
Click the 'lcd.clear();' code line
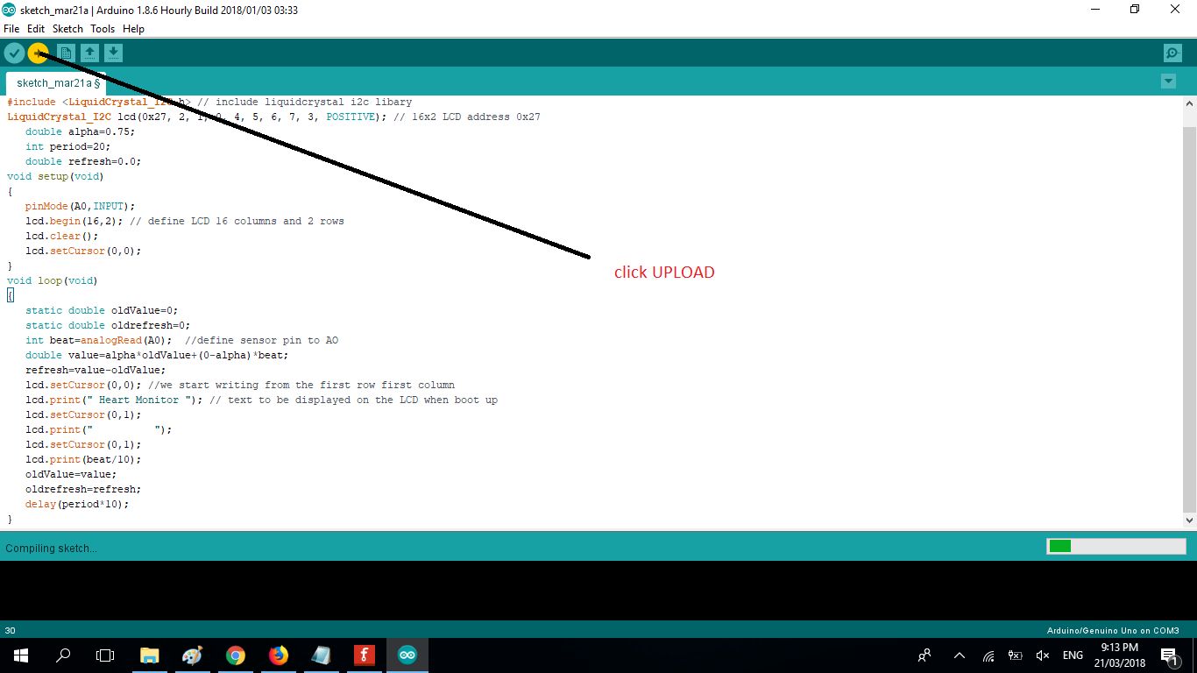click(x=62, y=236)
